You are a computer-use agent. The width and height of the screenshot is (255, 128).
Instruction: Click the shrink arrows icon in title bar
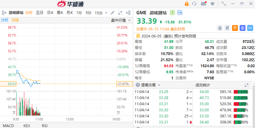click(x=224, y=4)
